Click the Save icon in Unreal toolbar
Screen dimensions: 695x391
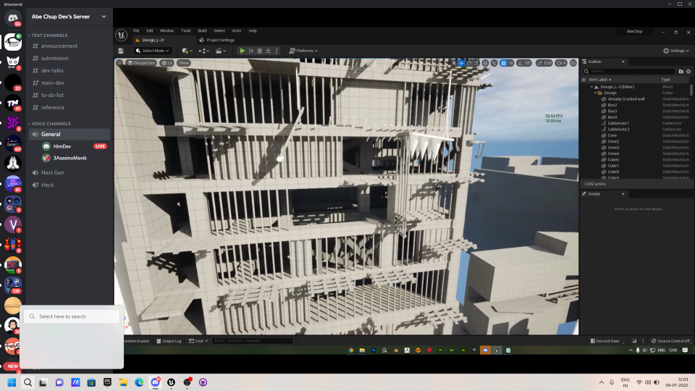(x=121, y=51)
